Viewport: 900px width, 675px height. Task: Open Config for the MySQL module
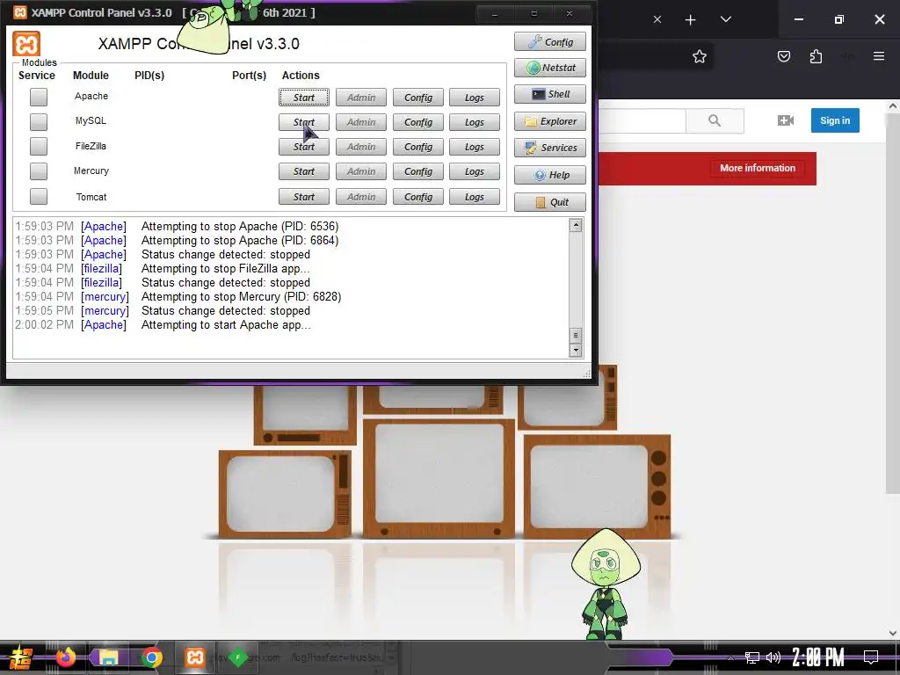[x=417, y=122]
